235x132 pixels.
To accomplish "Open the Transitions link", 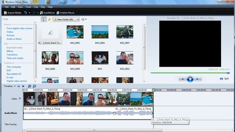I will (x=12, y=55).
